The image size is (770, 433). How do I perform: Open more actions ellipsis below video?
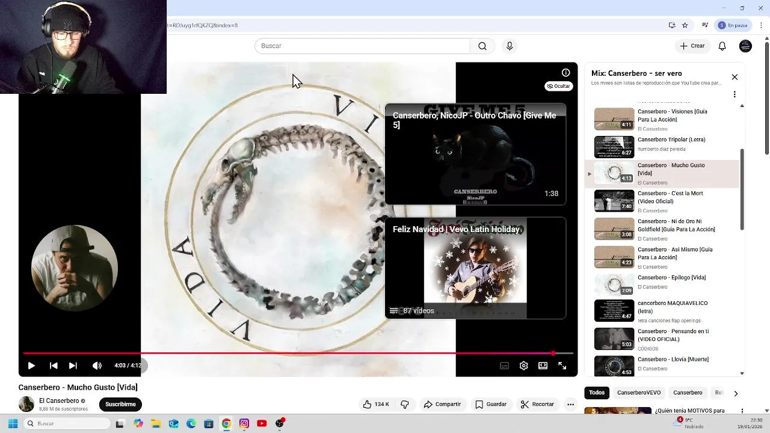[x=571, y=405]
